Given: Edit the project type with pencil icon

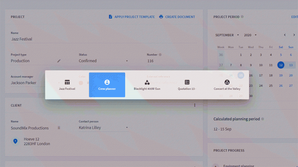Looking at the screenshot, I should point(59,61).
